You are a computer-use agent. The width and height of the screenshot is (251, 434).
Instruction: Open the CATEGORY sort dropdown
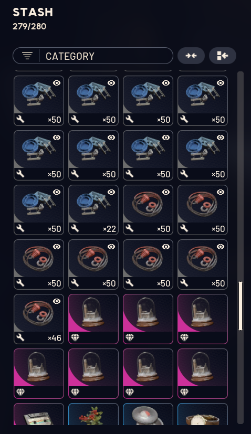click(x=93, y=56)
